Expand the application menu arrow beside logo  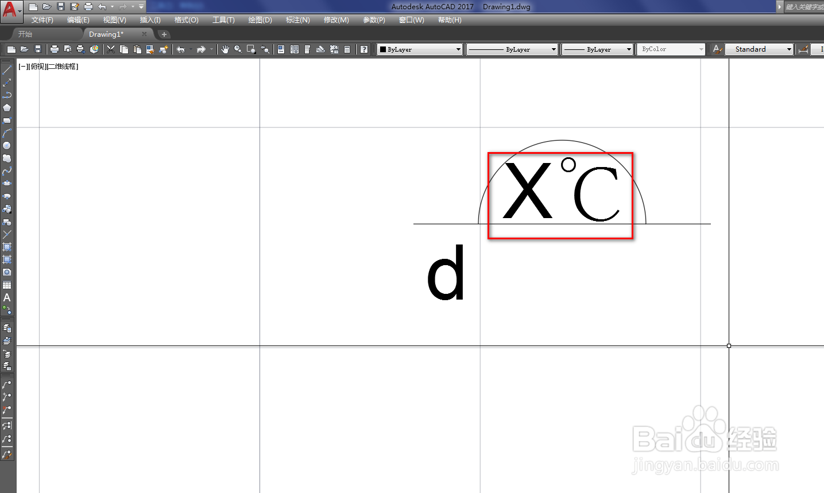(x=20, y=10)
